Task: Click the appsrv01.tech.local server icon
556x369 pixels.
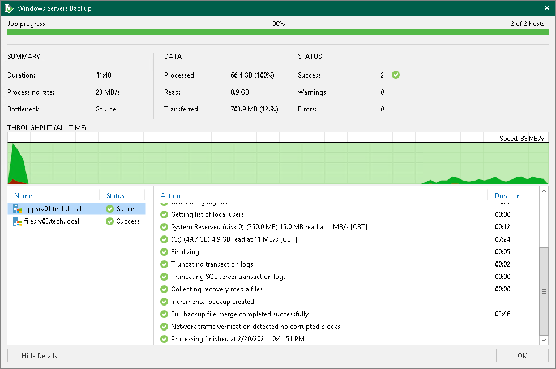Action: click(18, 209)
